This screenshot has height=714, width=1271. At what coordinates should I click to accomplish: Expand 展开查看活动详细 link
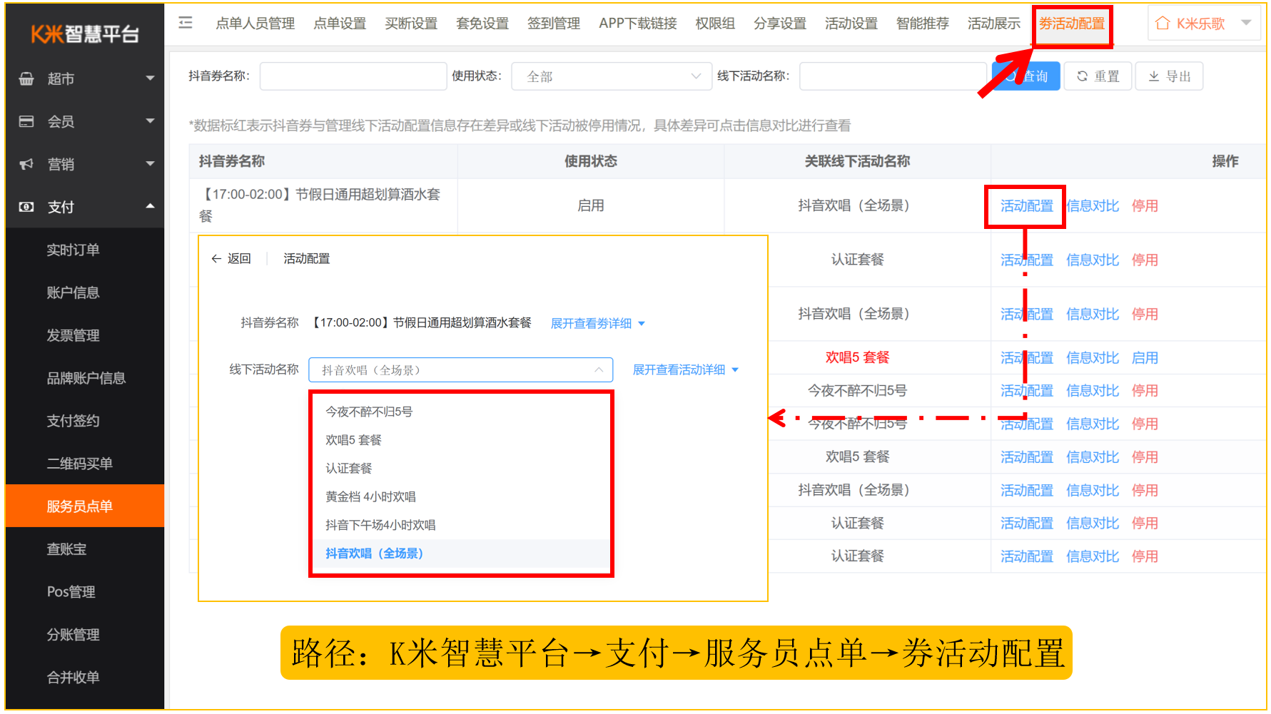click(685, 369)
